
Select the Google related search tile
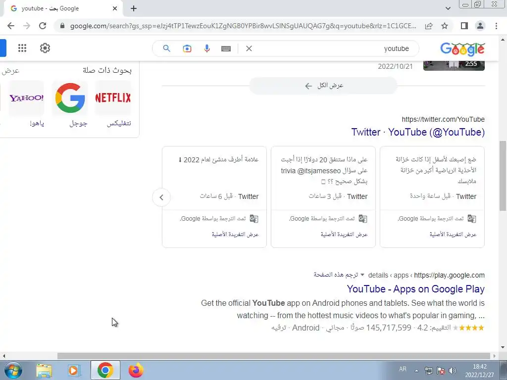tap(70, 97)
